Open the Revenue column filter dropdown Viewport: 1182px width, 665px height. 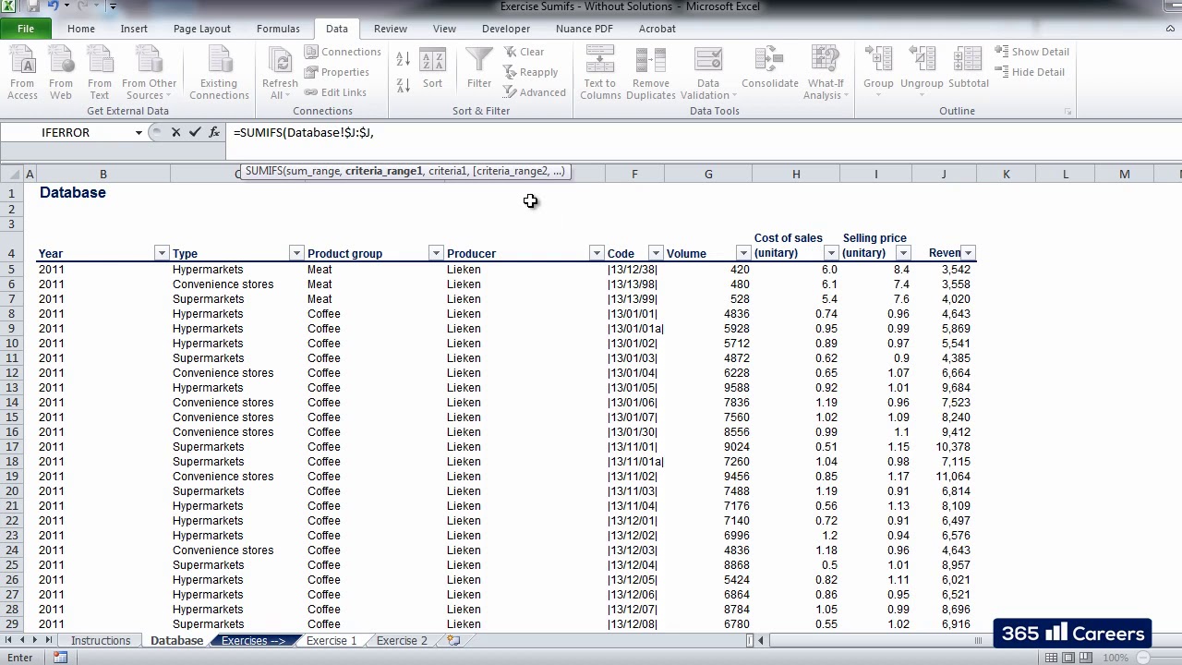coord(968,253)
